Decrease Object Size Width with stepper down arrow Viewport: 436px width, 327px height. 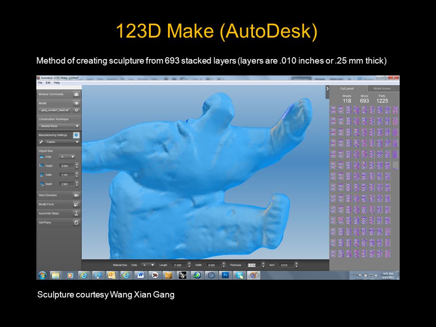(x=77, y=177)
